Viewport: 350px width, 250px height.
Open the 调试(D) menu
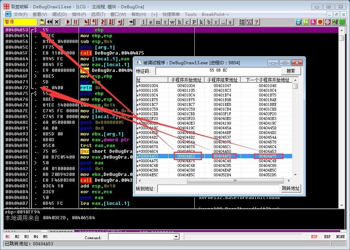coord(59,14)
